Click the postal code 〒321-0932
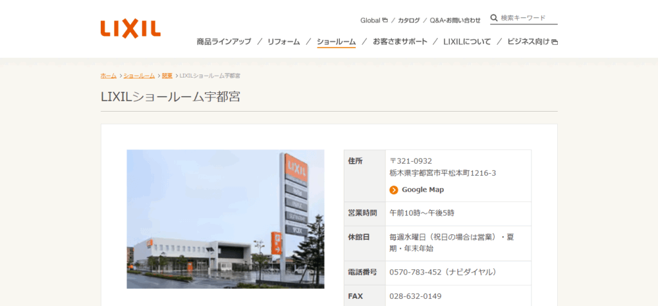This screenshot has height=306, width=658. coord(411,161)
